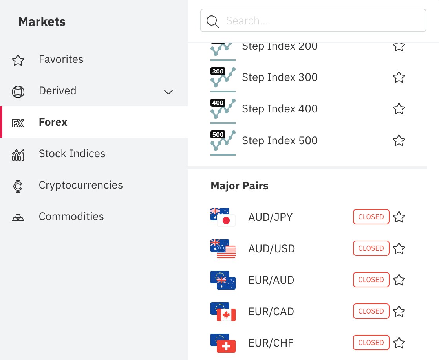Toggle the AUD/USD favorite star
Screen dimensions: 439x360
(x=399, y=248)
